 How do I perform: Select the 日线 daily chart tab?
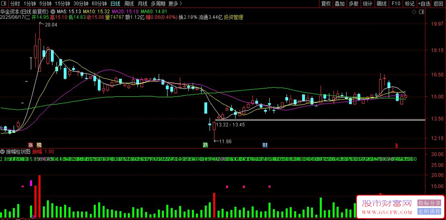coord(116,4)
